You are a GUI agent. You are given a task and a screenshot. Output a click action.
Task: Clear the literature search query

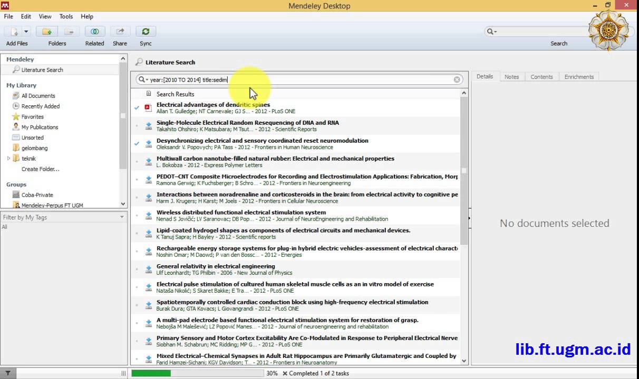coord(457,79)
